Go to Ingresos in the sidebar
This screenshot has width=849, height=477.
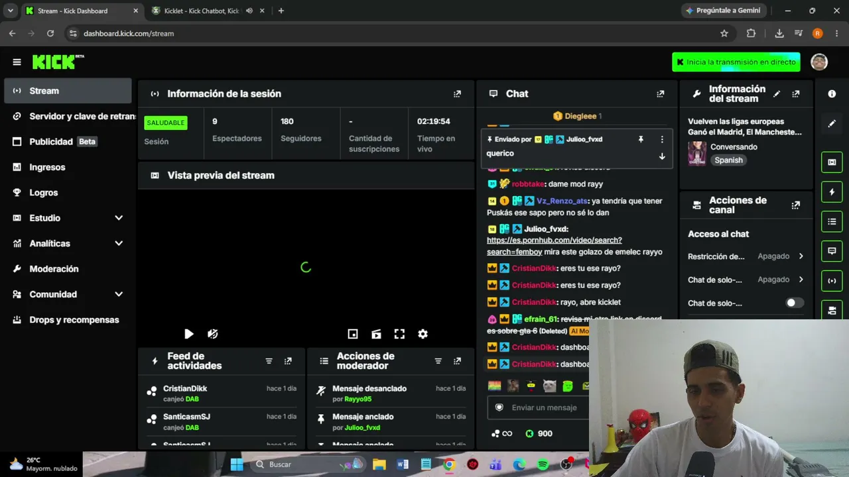[x=68, y=167]
